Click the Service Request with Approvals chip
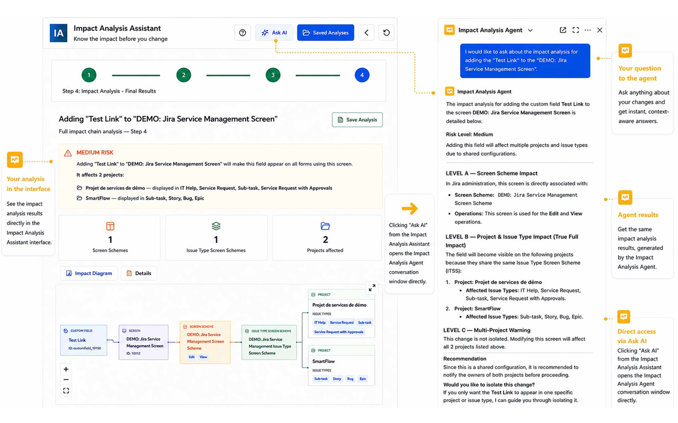This screenshot has width=678, height=423. (339, 332)
